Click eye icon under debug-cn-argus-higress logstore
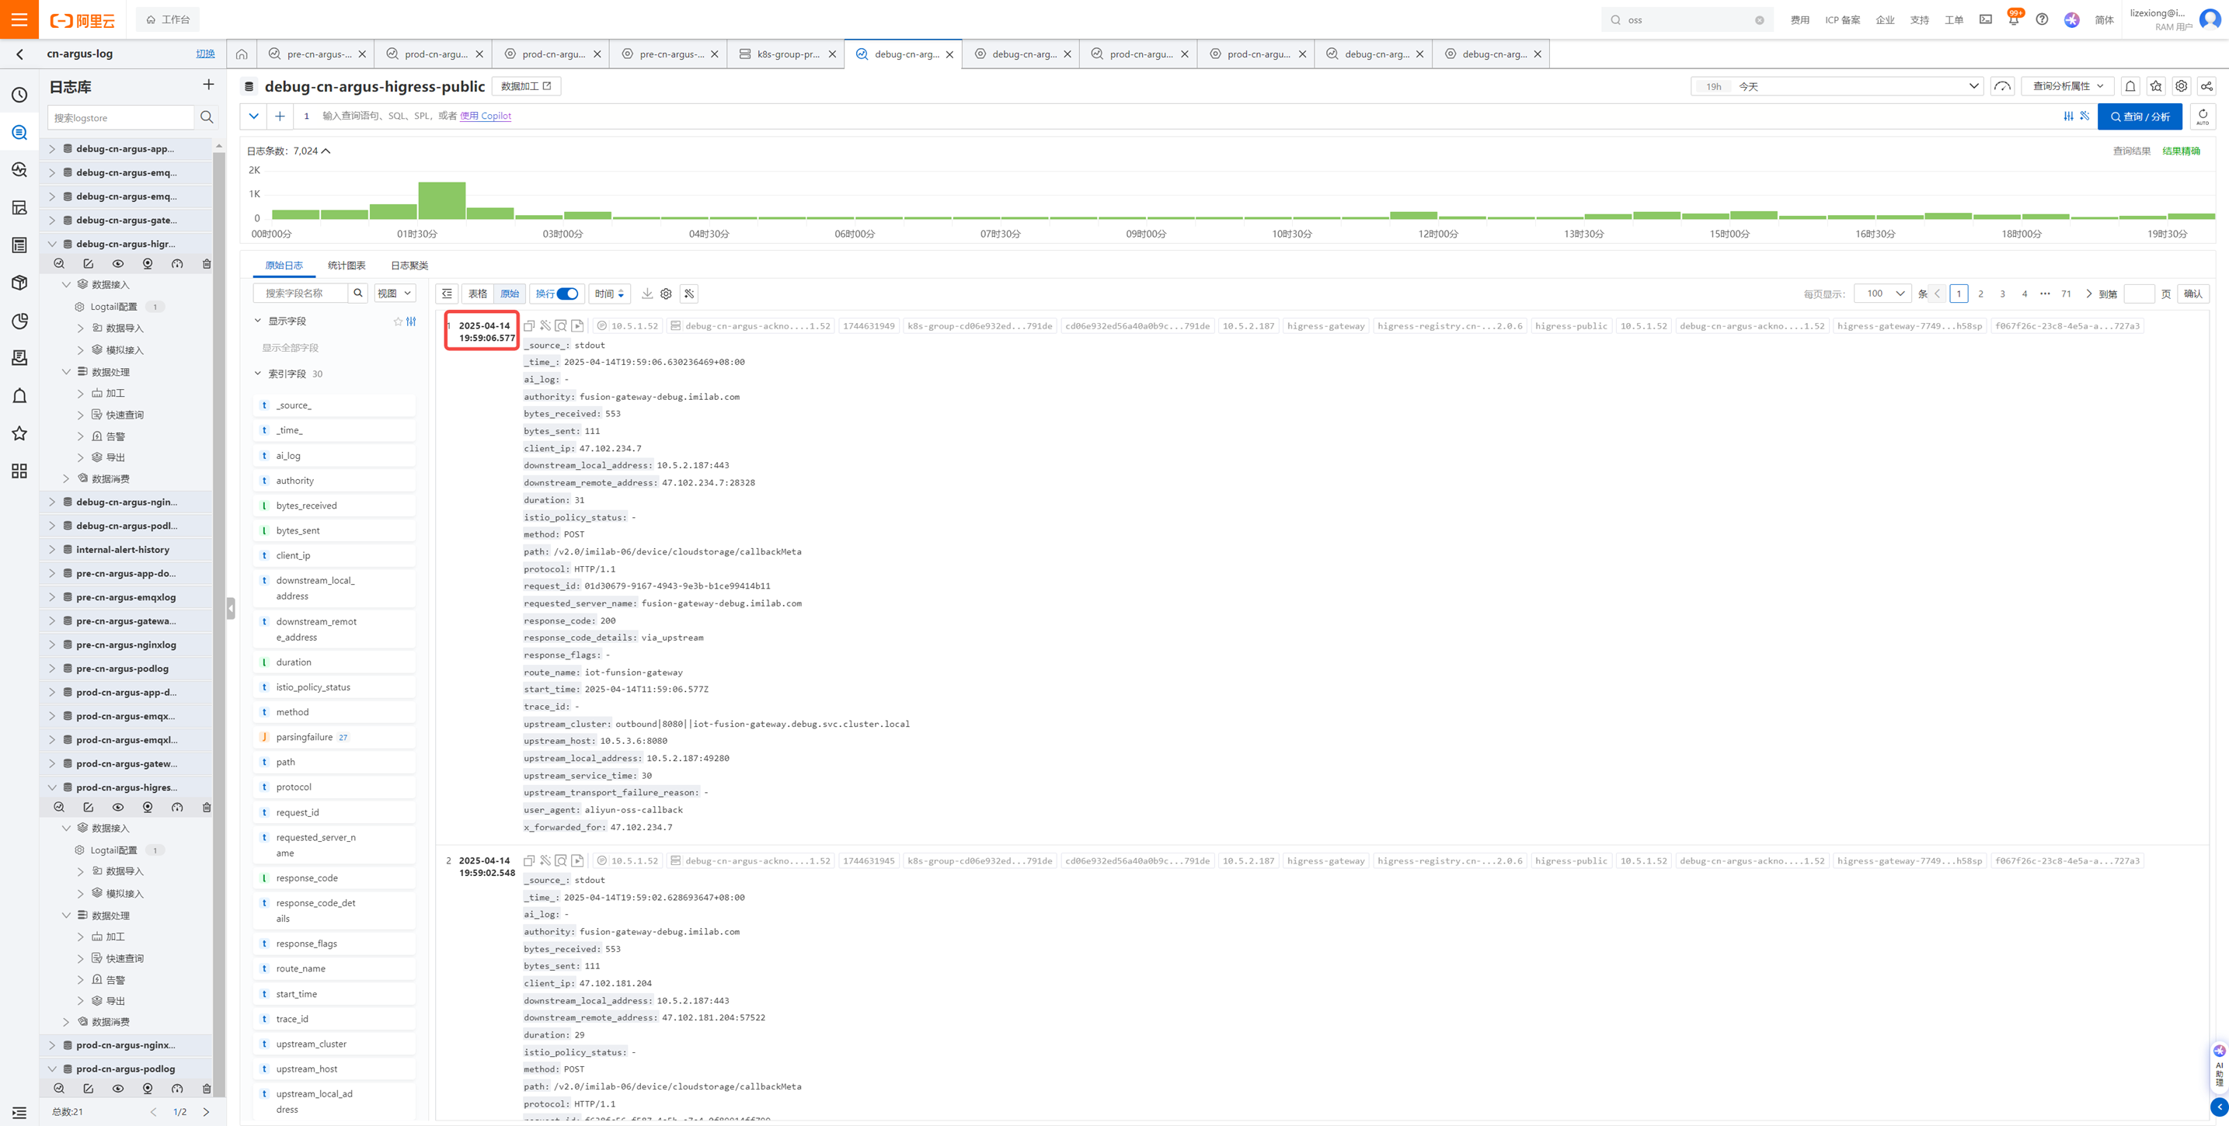This screenshot has width=2229, height=1126. click(117, 264)
